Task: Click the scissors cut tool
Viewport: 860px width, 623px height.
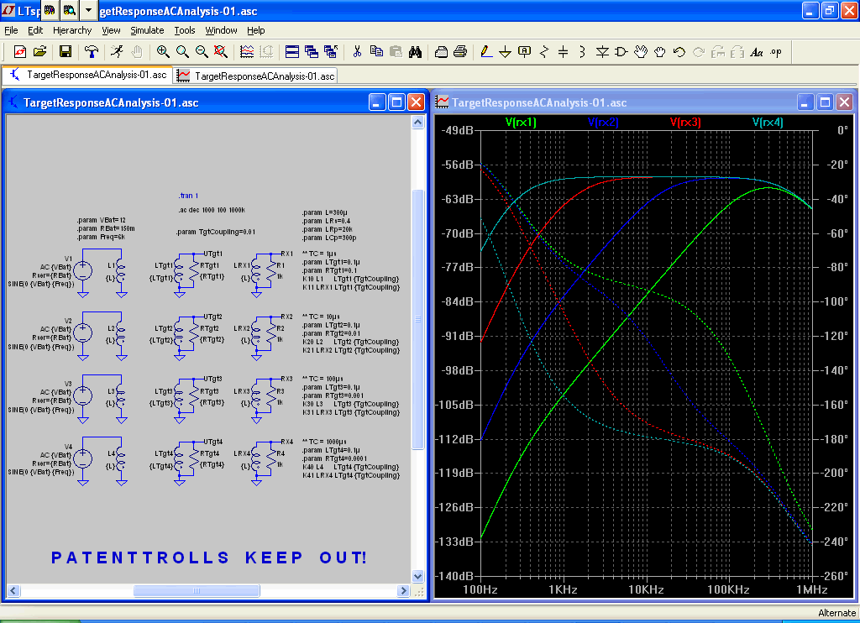Action: tap(357, 51)
